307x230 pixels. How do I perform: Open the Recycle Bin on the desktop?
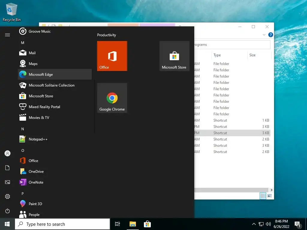[x=12, y=12]
